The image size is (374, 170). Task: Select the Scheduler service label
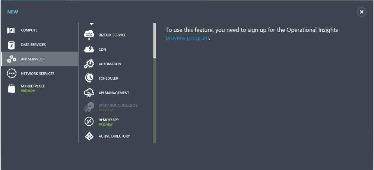[x=108, y=78]
